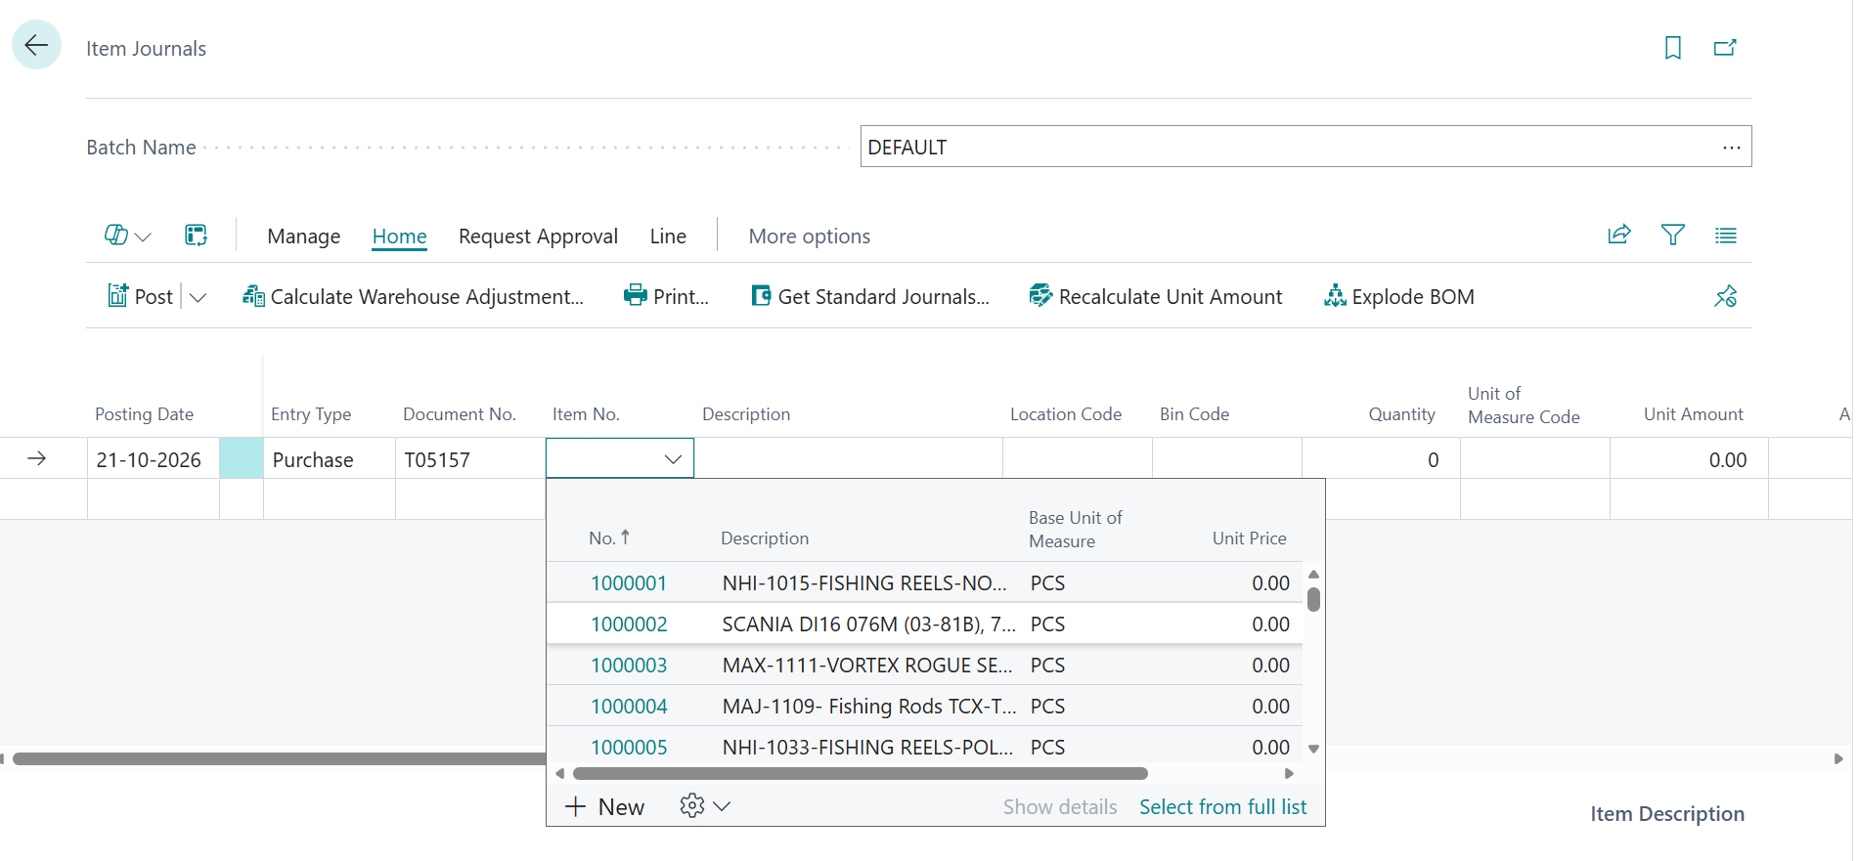Click lookup horizontal scrollbar right arrow

point(1289,774)
